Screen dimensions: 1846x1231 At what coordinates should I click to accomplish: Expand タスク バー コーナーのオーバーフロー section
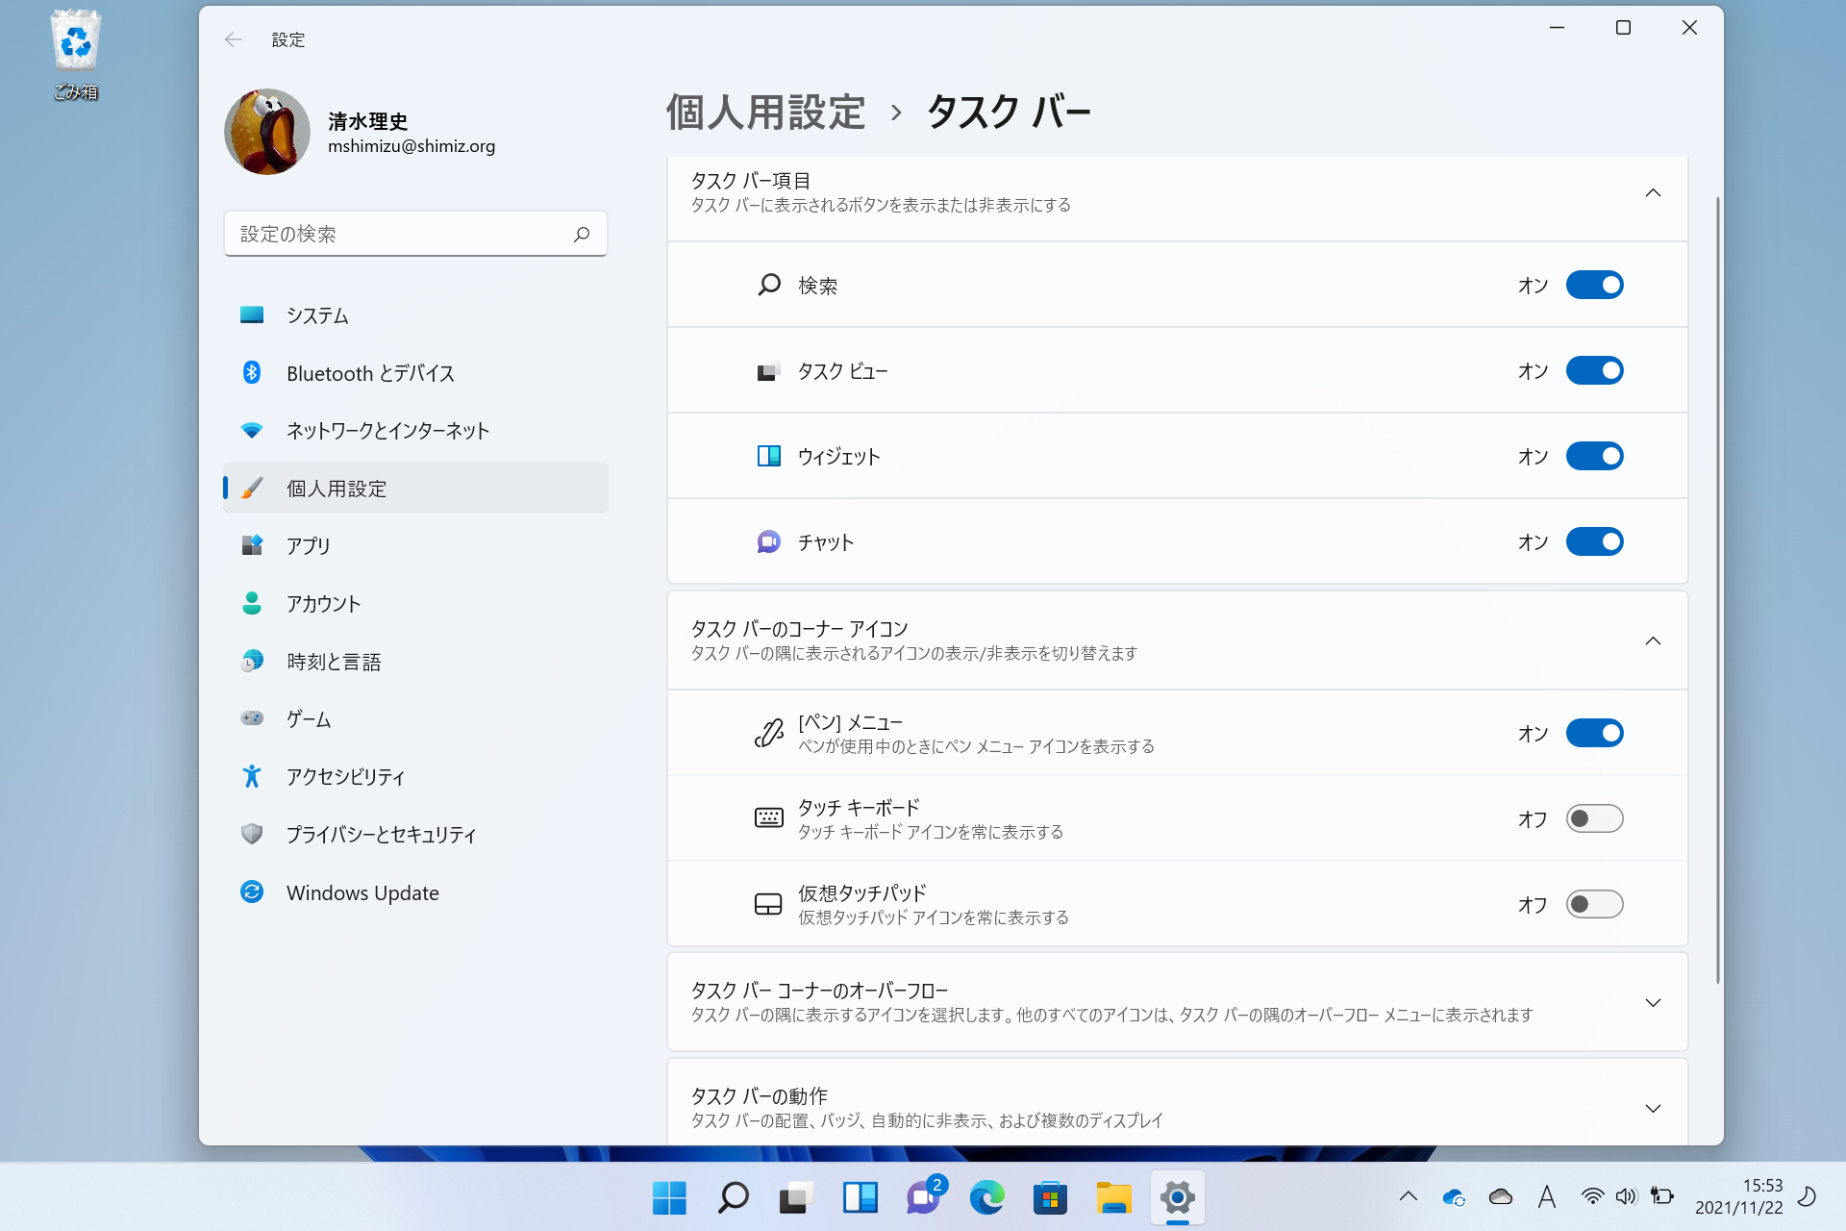[x=1654, y=1002]
